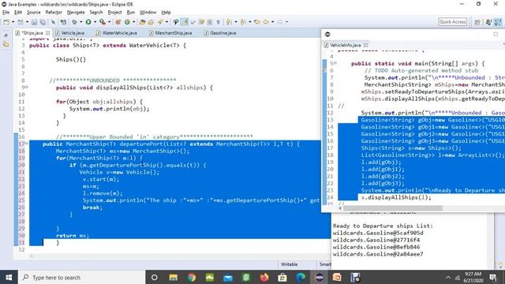Open the File menu

[x=6, y=13]
